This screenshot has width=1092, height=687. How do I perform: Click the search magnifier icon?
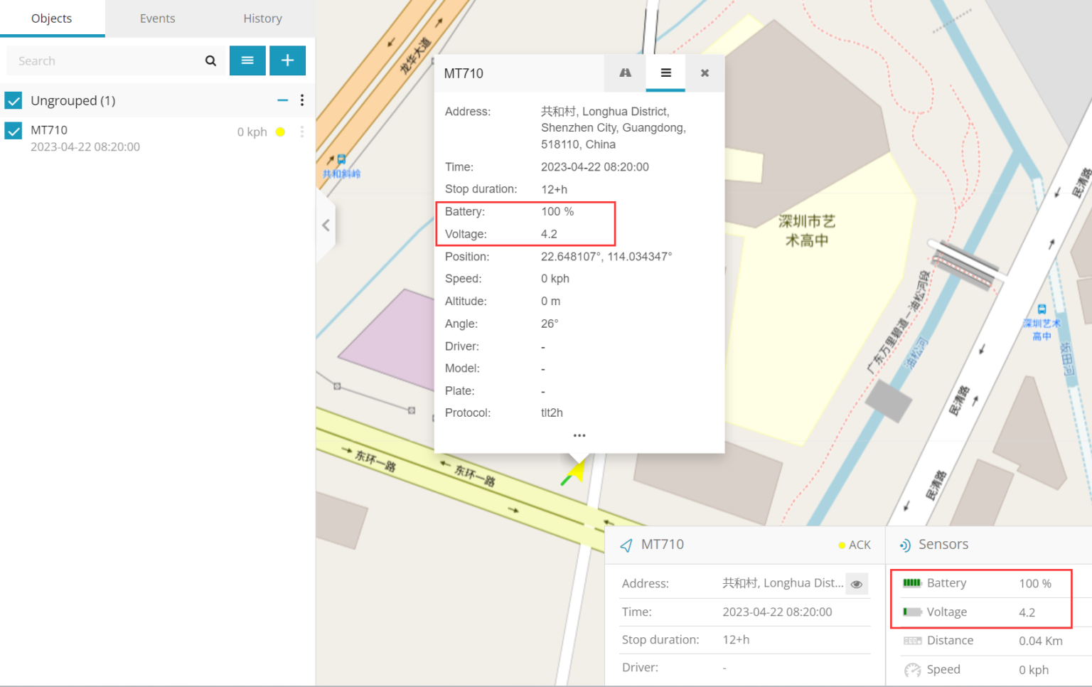tap(210, 60)
